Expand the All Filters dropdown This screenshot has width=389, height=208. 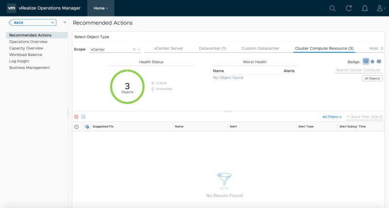coord(332,117)
